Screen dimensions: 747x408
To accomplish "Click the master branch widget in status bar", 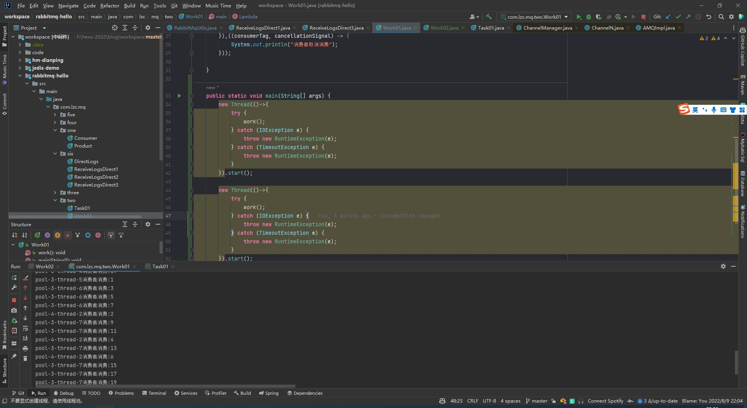I will (536, 401).
